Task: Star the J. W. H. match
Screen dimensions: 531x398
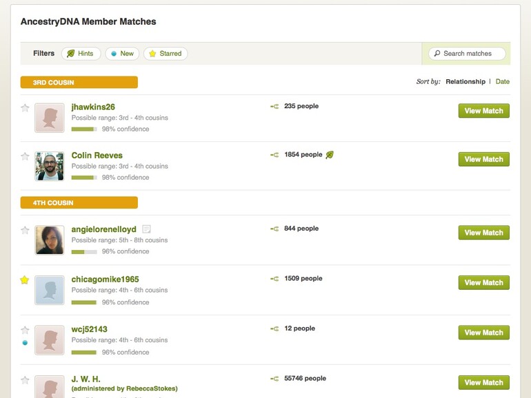Action: click(x=25, y=380)
